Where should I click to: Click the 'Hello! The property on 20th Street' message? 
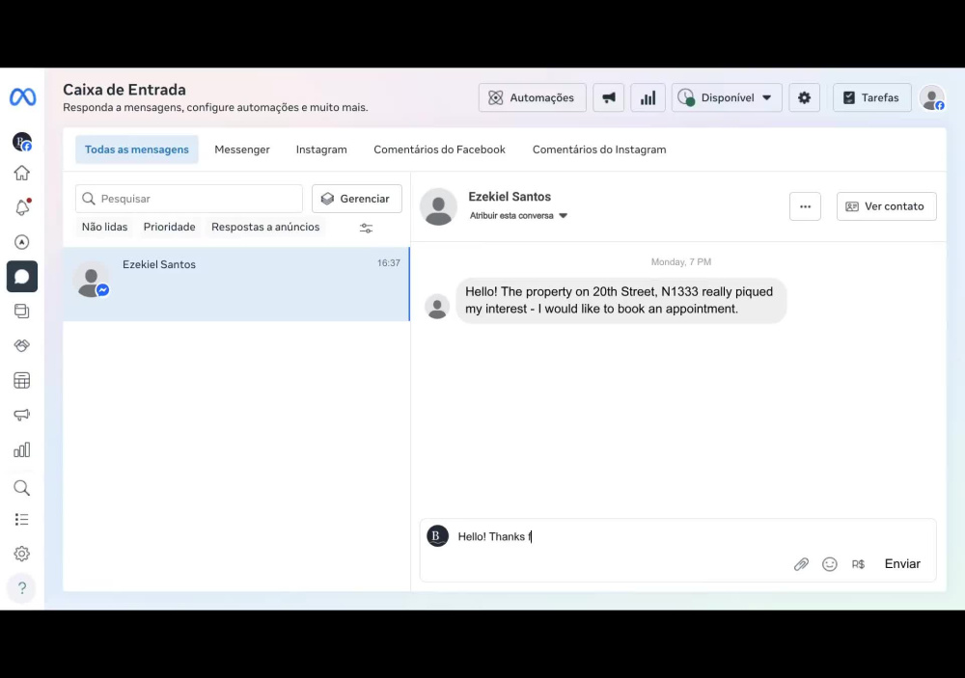[x=620, y=300]
